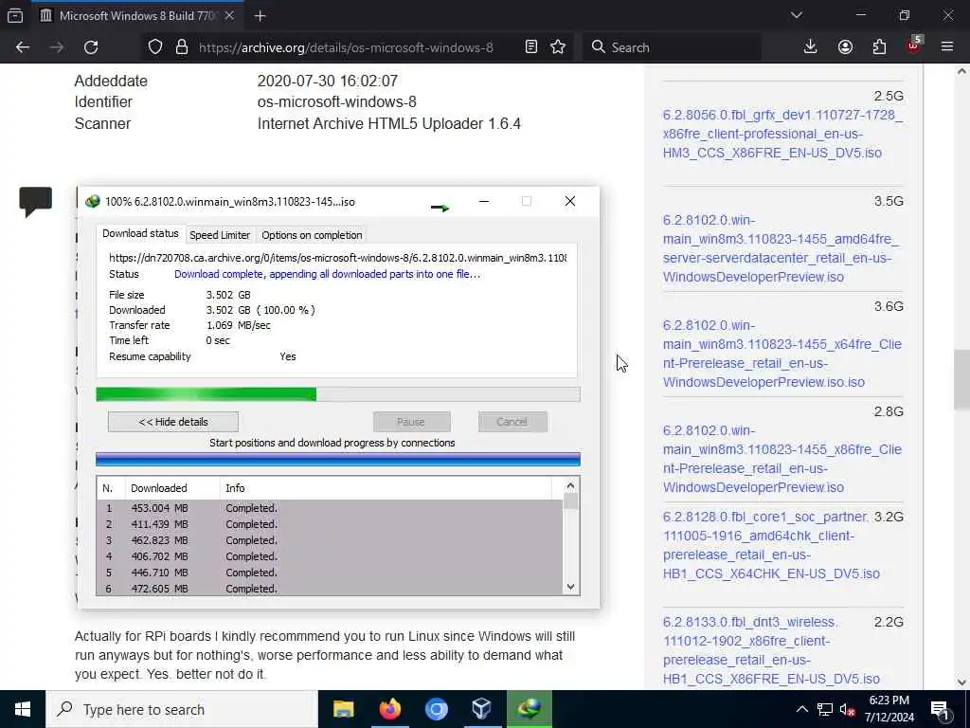Viewport: 970px width, 728px height.
Task: Click the browser Search field
Action: point(672,47)
